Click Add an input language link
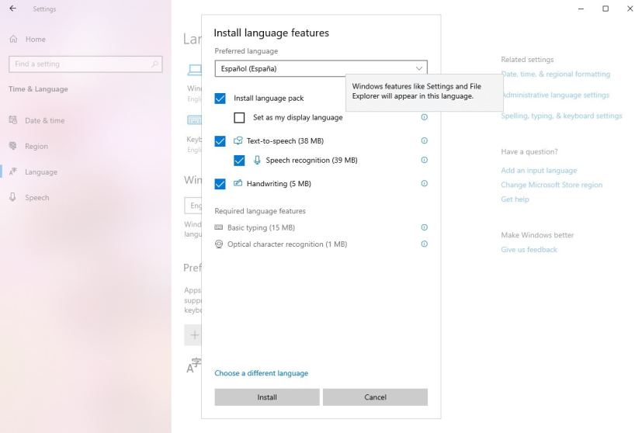The height and width of the screenshot is (433, 642). pyautogui.click(x=539, y=170)
